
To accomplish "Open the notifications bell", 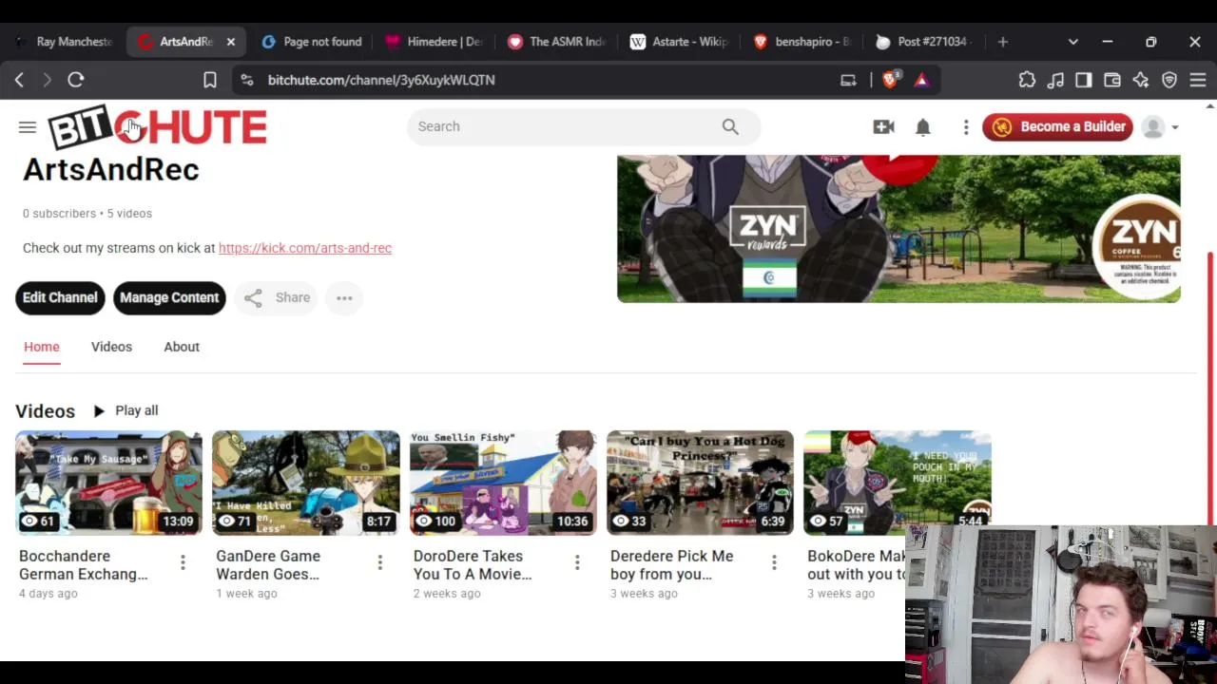I will 923,126.
